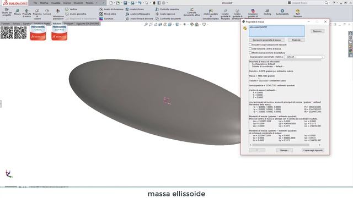Image resolution: width=353 pixels, height=198 pixels.
Task: Select ellissoide6.SLDPRT in the selection box
Action: (258, 27)
